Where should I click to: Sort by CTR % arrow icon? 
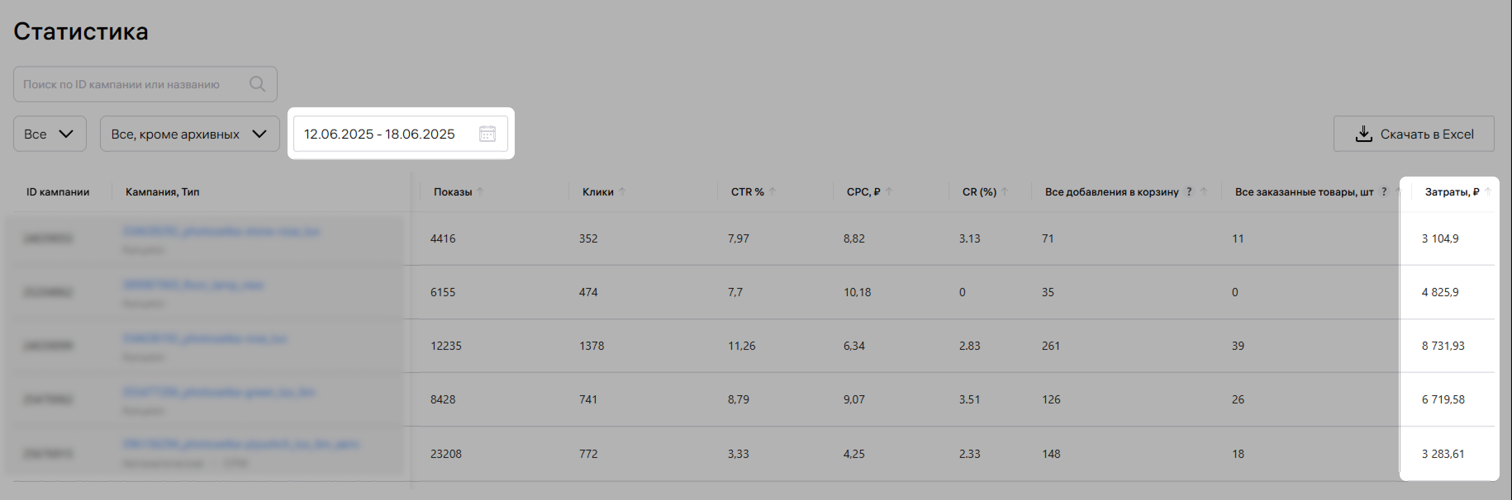773,192
